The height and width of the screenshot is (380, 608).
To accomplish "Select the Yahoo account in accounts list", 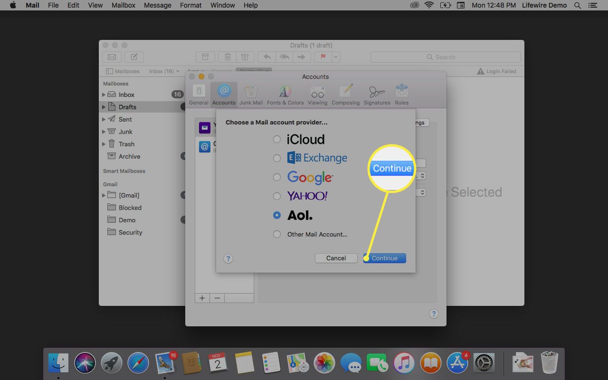I will coord(206,127).
